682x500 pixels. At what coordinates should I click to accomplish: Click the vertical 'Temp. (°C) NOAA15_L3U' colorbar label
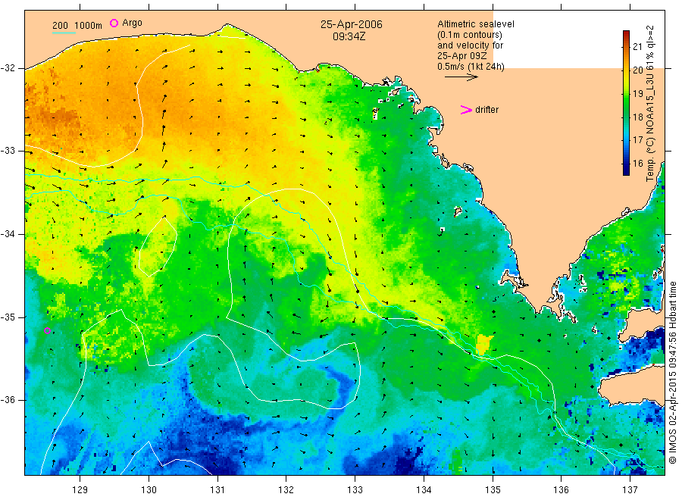(650, 103)
